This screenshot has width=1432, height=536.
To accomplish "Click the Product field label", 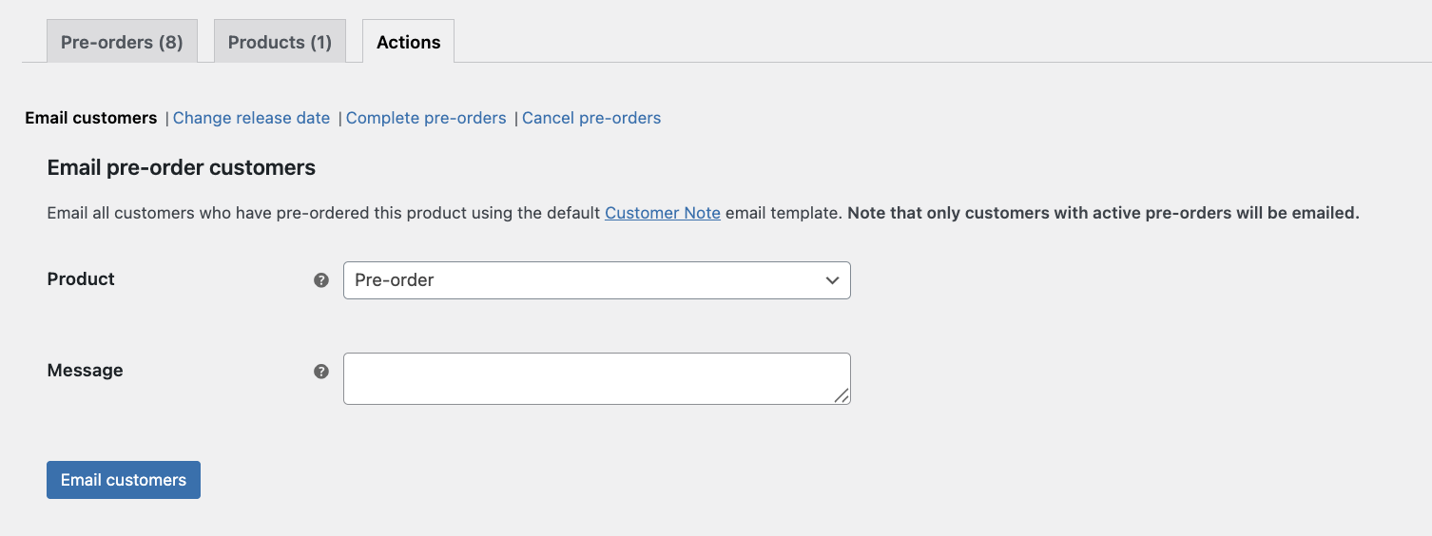I will coord(81,278).
